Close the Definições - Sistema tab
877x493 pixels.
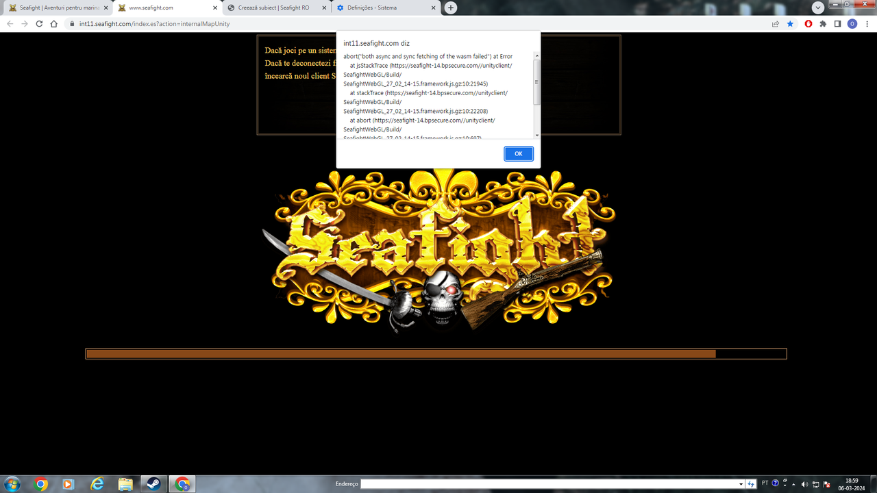[x=433, y=8]
